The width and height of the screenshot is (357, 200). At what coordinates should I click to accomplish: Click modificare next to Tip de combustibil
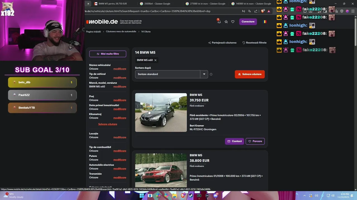120,151
